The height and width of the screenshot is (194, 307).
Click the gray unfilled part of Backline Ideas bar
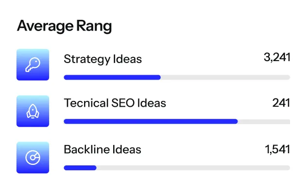pos(193,168)
